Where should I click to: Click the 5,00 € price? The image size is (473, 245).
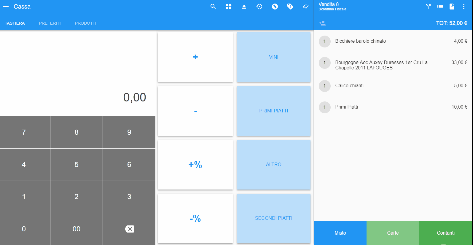(x=461, y=85)
